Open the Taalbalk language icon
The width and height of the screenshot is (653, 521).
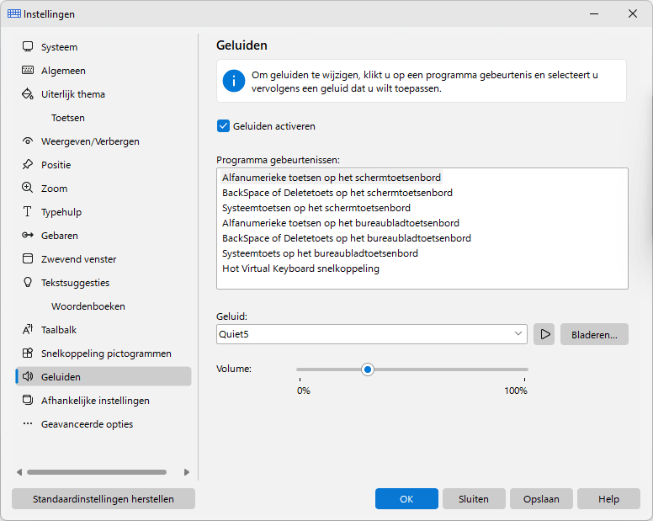[28, 329]
